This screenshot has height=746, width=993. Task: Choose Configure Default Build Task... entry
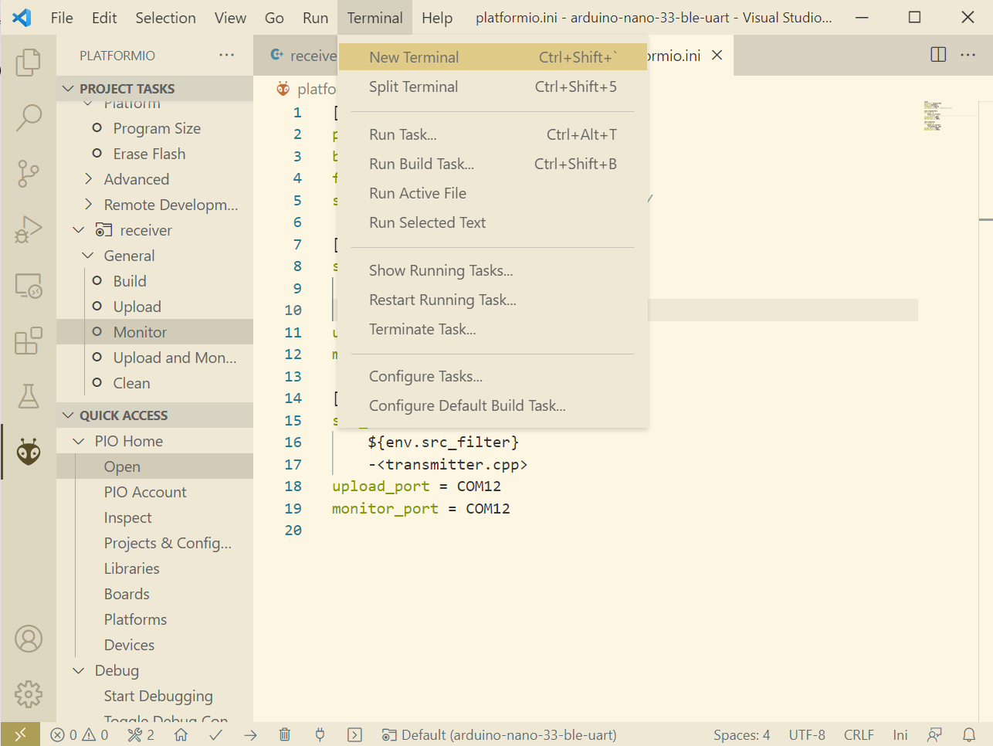pyautogui.click(x=493, y=405)
